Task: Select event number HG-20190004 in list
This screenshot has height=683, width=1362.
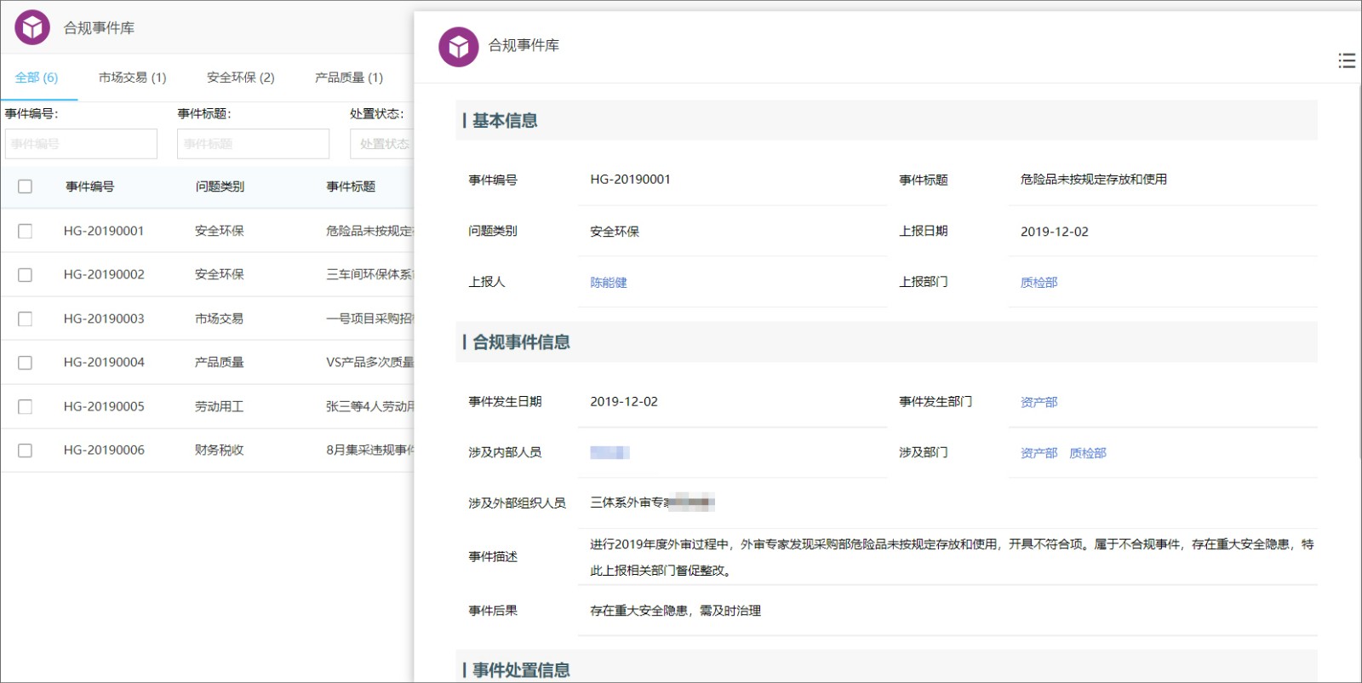Action: 104,362
